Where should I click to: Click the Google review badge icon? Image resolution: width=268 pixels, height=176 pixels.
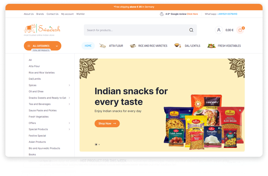[x=162, y=14]
